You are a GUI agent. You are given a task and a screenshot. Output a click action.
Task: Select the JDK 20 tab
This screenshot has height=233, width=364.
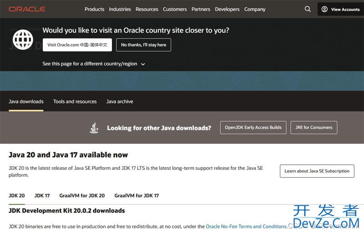pyautogui.click(x=17, y=196)
